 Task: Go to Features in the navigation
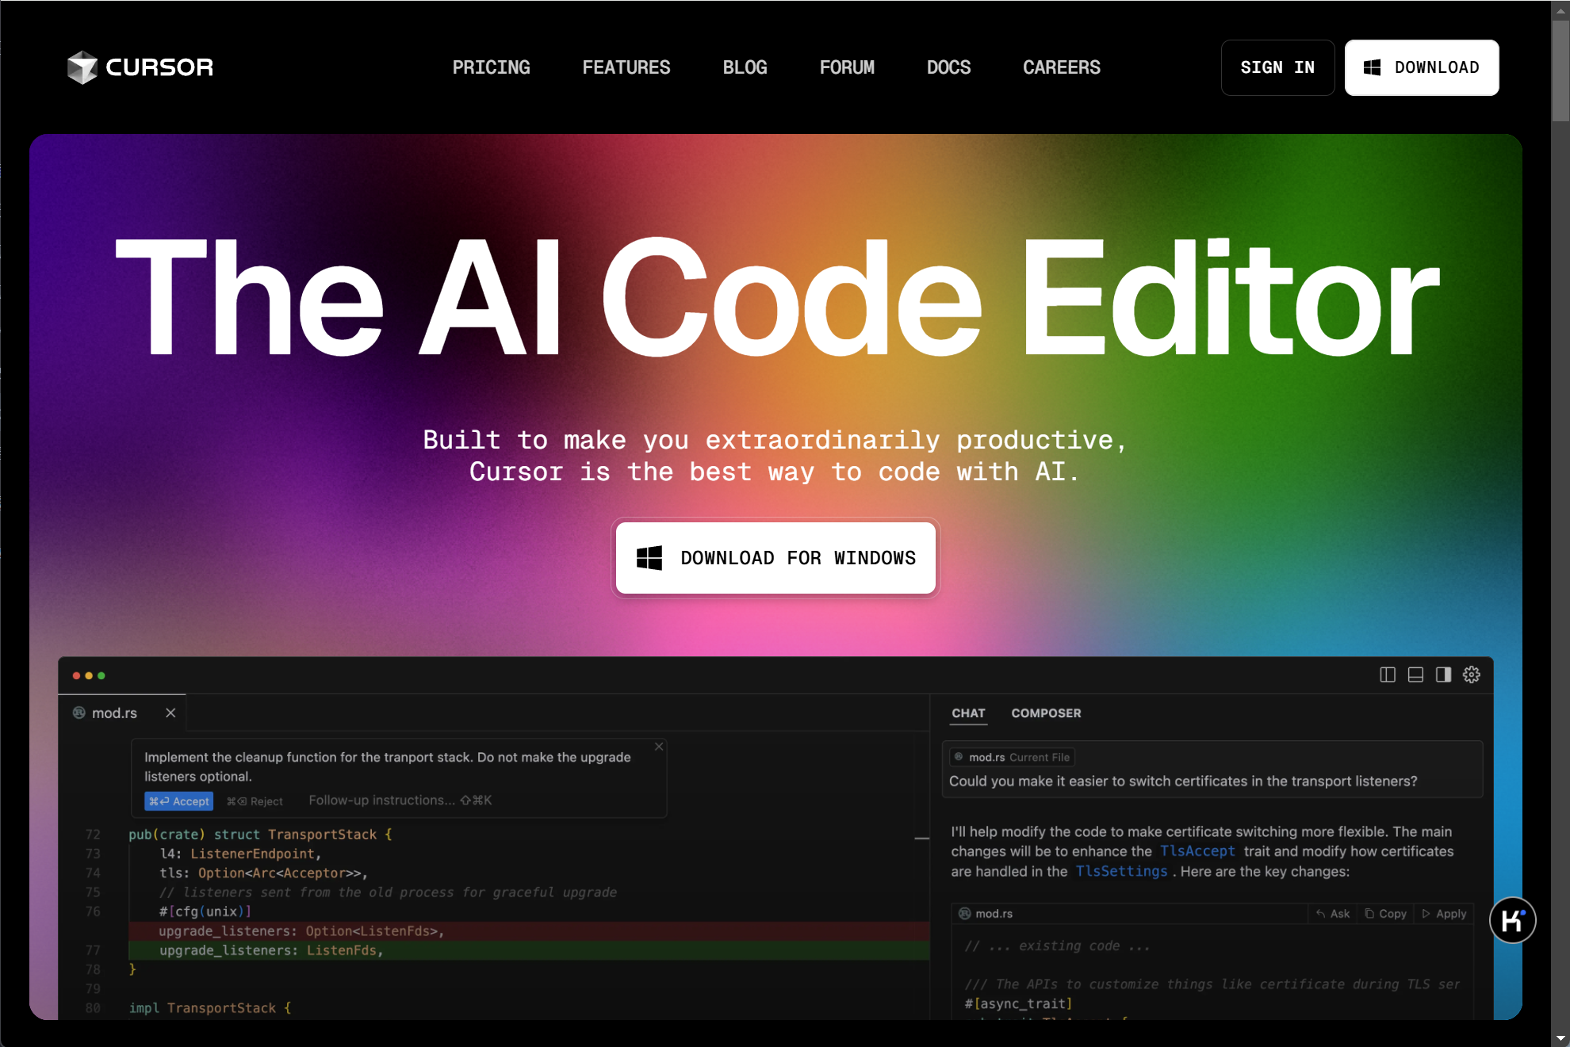[626, 67]
